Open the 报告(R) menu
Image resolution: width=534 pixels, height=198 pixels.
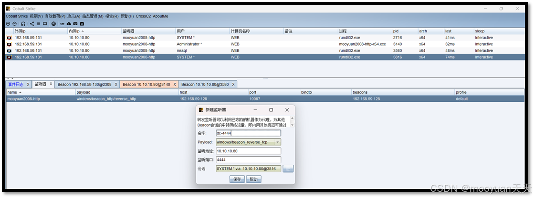pos(112,16)
